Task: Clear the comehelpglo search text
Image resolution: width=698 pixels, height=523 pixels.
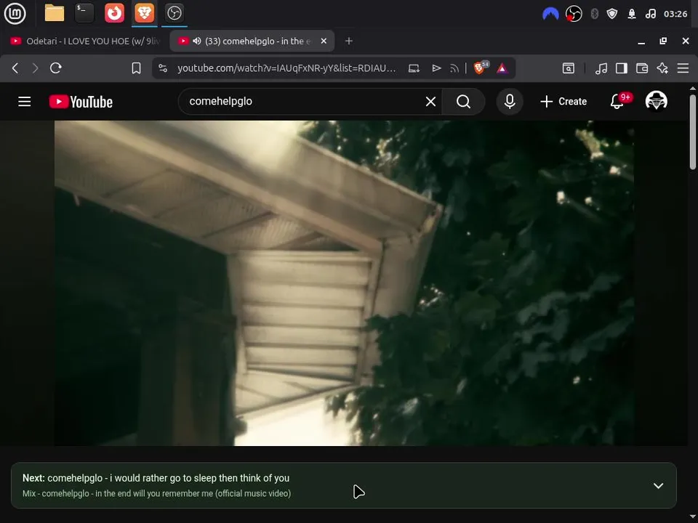Action: pos(430,102)
